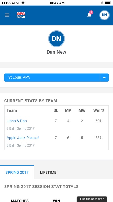Tap the Team column header
The image size is (113, 202).
coord(12,110)
